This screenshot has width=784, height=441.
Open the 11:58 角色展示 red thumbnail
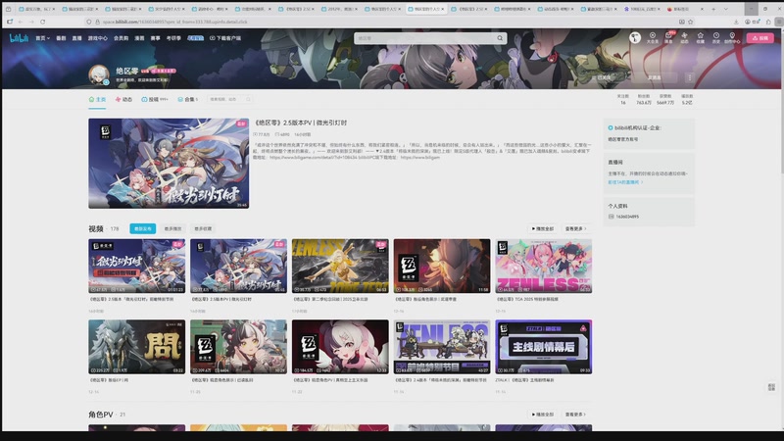point(442,266)
